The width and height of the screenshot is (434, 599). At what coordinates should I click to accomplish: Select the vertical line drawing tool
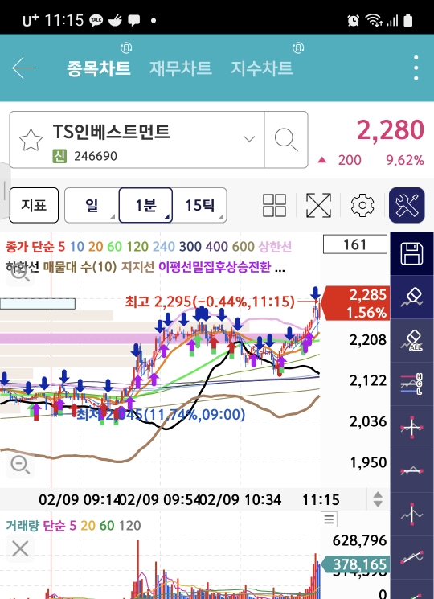411,514
